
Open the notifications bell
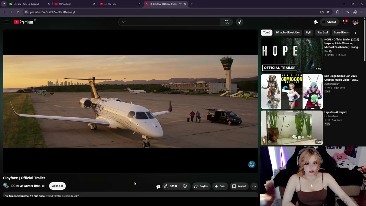pos(345,22)
